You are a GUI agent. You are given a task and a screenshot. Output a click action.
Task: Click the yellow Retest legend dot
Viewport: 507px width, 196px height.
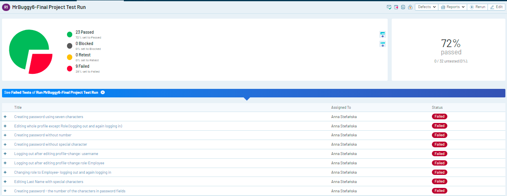coord(69,57)
